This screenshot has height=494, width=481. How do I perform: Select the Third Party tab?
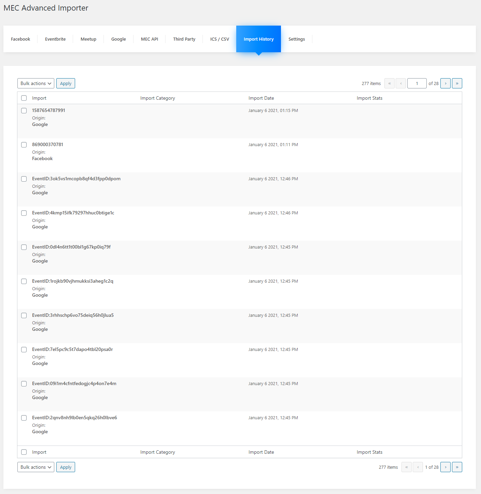[x=184, y=39]
